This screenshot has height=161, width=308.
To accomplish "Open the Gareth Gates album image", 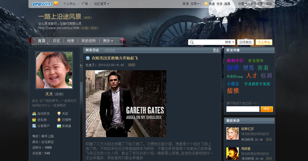I will pyautogui.click(x=126, y=104).
